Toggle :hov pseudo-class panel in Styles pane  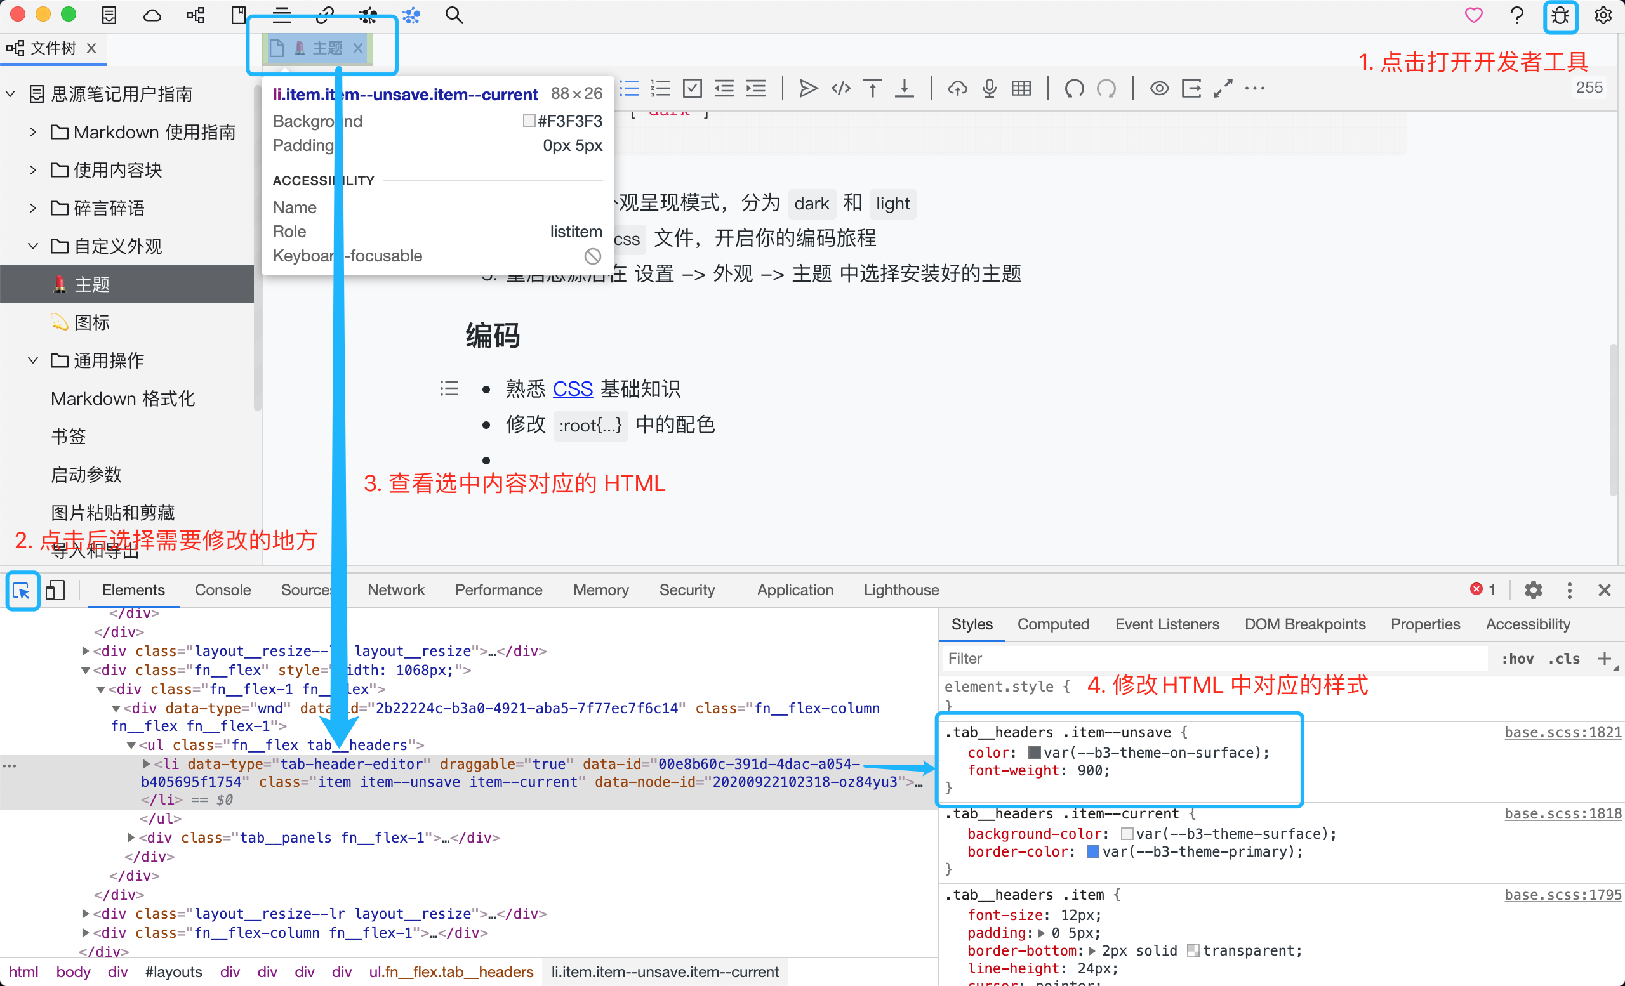coord(1518,658)
